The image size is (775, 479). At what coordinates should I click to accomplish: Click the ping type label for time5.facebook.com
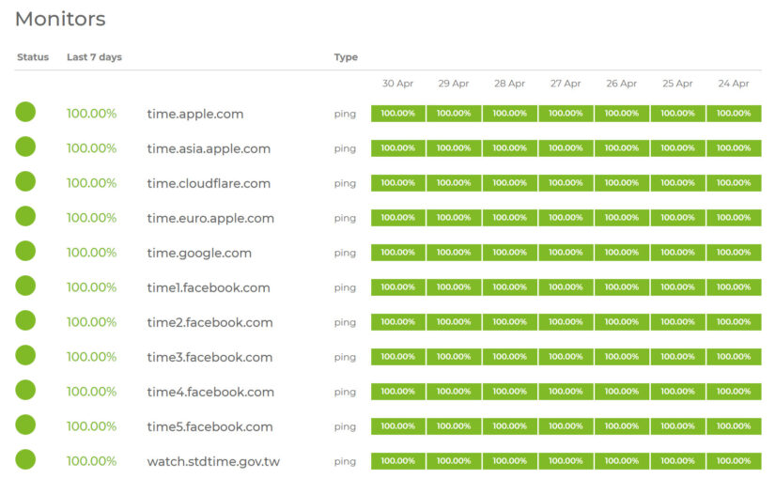[345, 427]
